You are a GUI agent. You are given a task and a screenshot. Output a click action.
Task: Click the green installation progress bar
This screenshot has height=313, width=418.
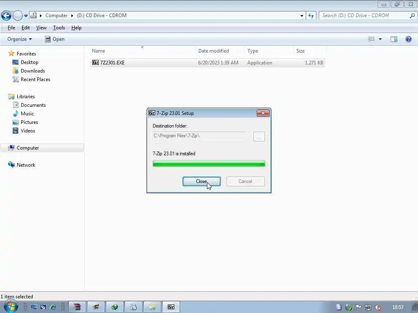click(x=209, y=163)
